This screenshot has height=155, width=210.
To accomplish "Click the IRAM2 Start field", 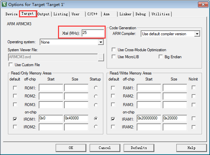I will point(149,127).
